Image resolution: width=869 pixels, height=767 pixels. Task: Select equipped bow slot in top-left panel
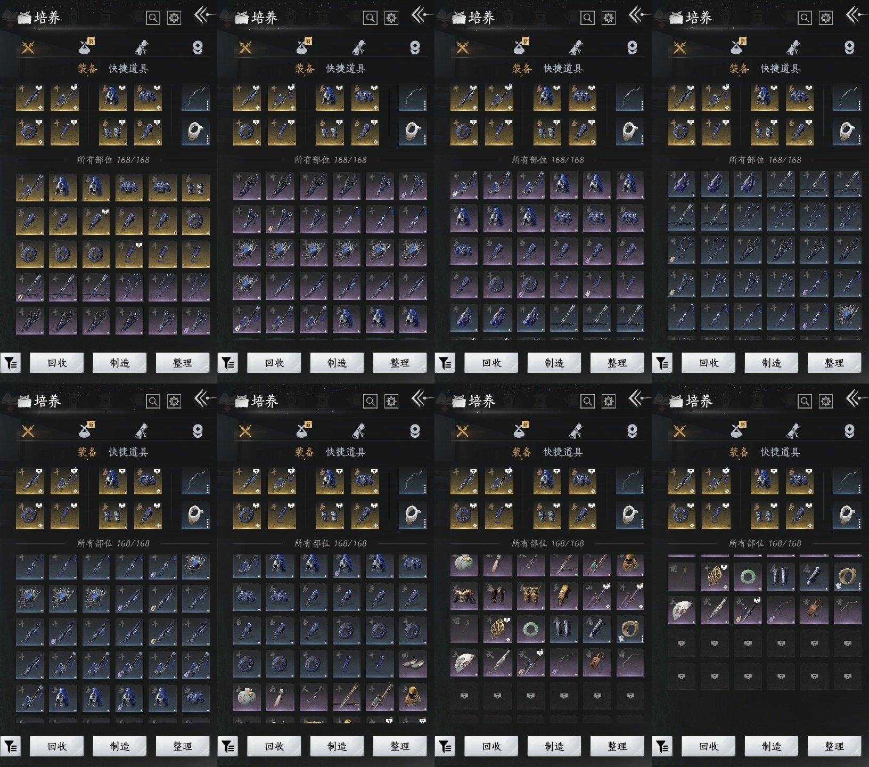coord(195,97)
